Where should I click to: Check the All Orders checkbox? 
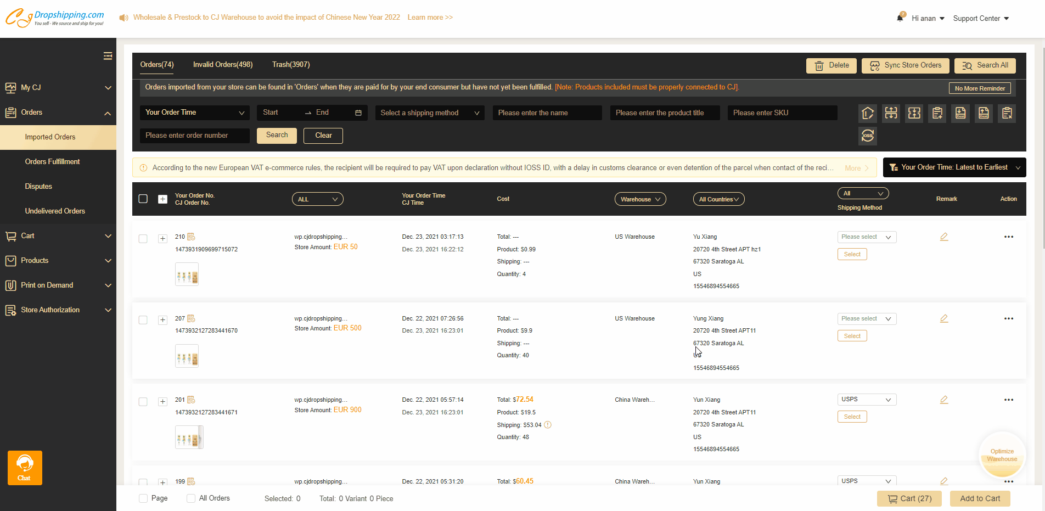coord(191,498)
